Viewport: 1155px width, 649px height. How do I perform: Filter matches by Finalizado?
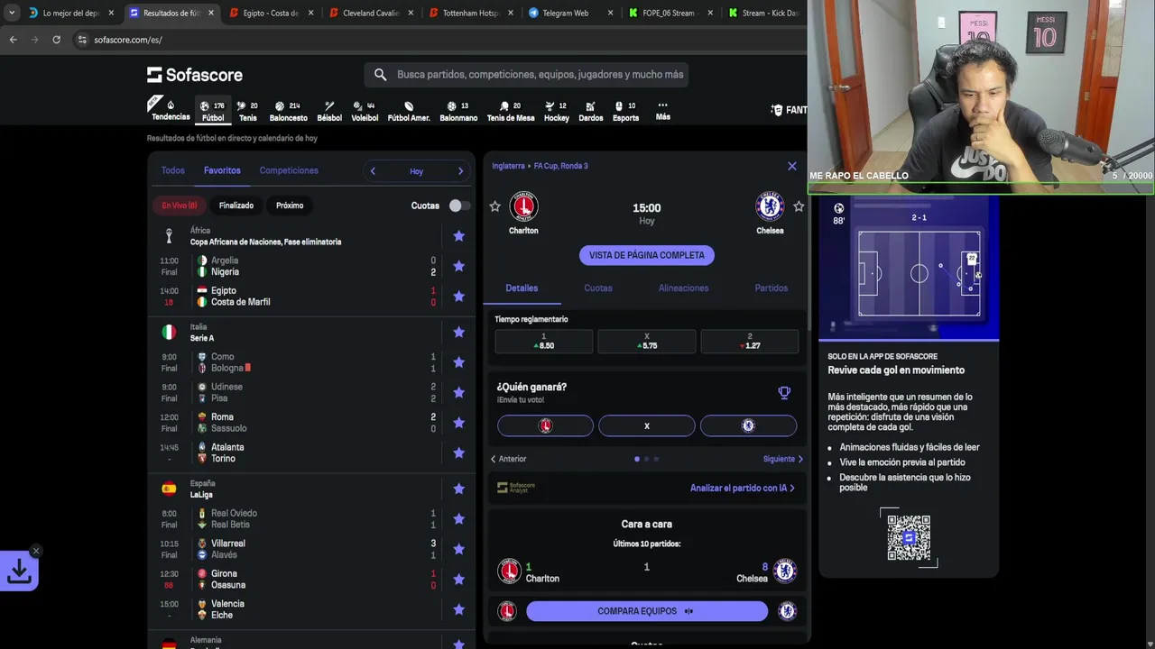[x=236, y=206]
